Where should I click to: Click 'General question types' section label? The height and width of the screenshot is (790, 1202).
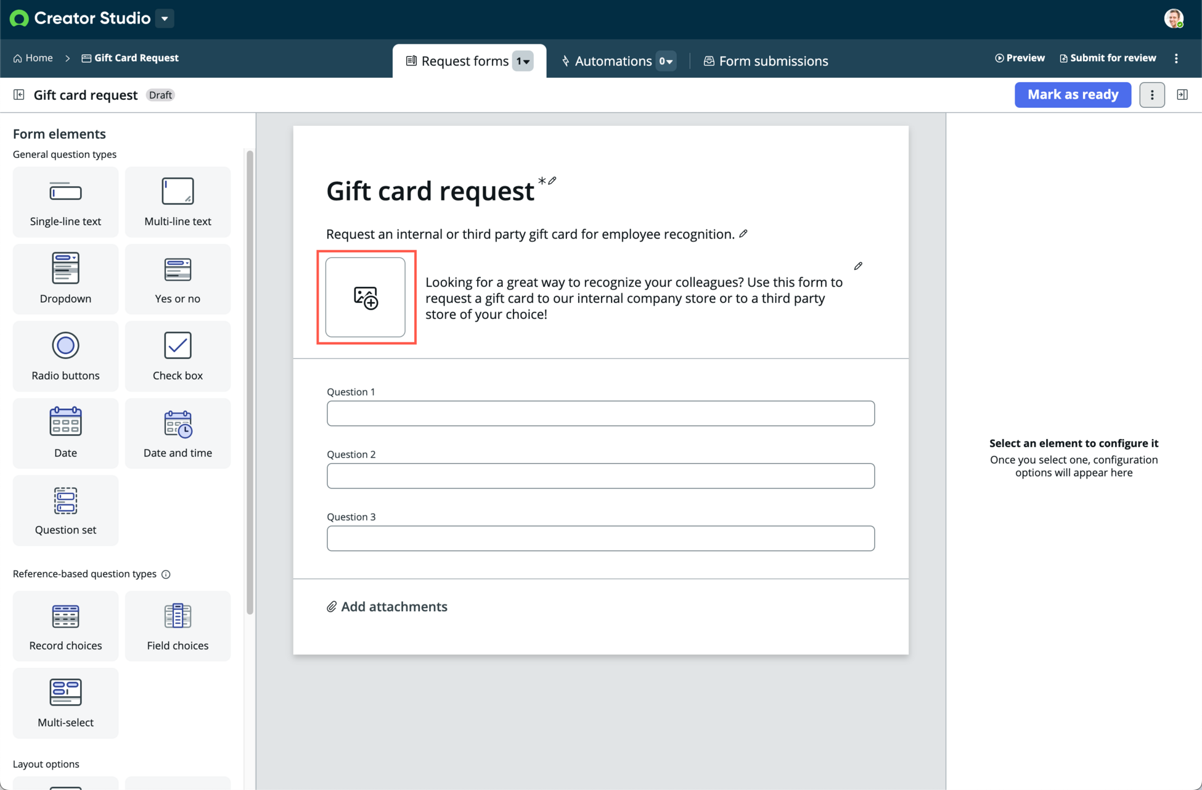(65, 154)
